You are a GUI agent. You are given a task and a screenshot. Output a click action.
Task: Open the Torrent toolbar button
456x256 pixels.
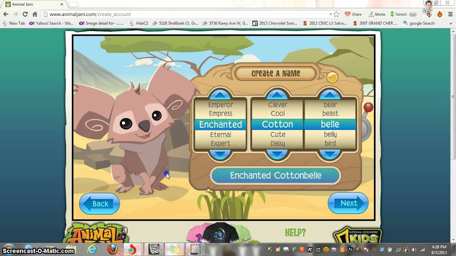[x=398, y=14]
